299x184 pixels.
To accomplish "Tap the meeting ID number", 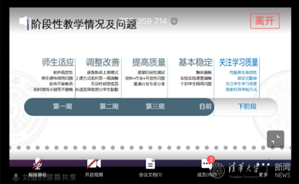I will click(x=144, y=21).
